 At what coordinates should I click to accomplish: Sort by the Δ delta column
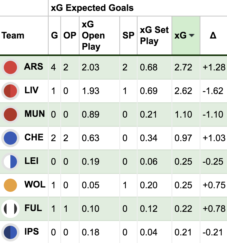213,35
